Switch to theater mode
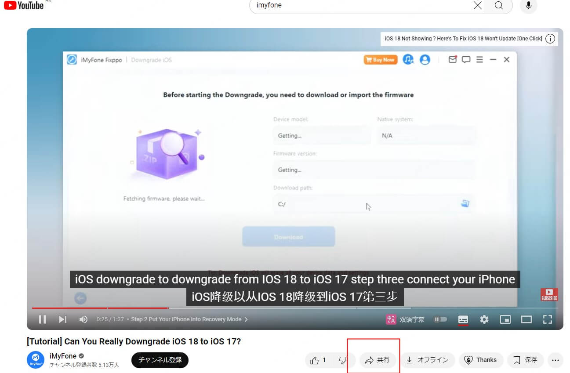 (x=526, y=319)
